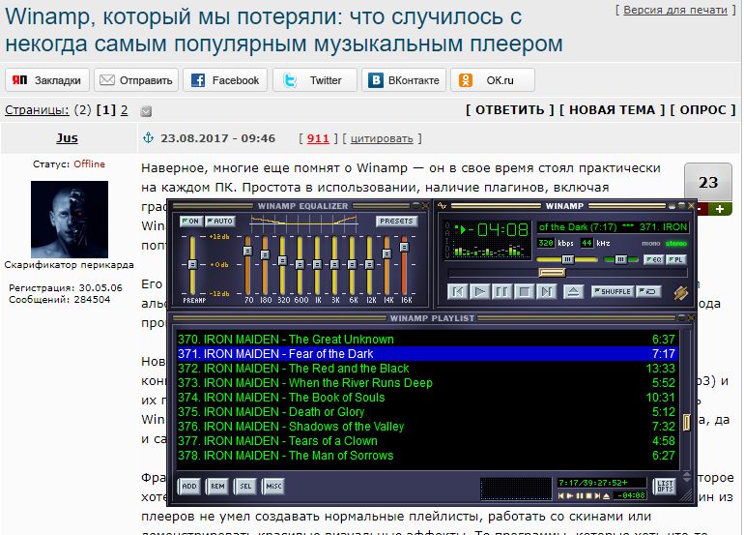Click the equalizer PREAMP slider
The image size is (744, 535).
192,265
